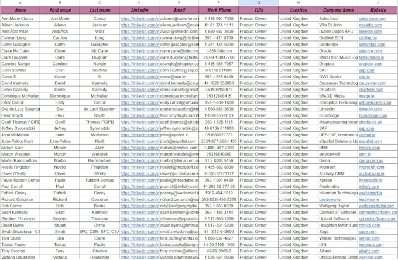Select column J header

pos(378,2)
